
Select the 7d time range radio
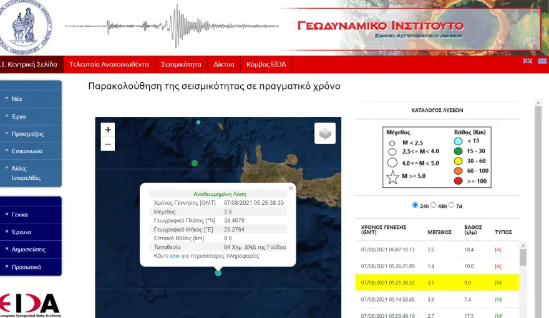pyautogui.click(x=451, y=205)
